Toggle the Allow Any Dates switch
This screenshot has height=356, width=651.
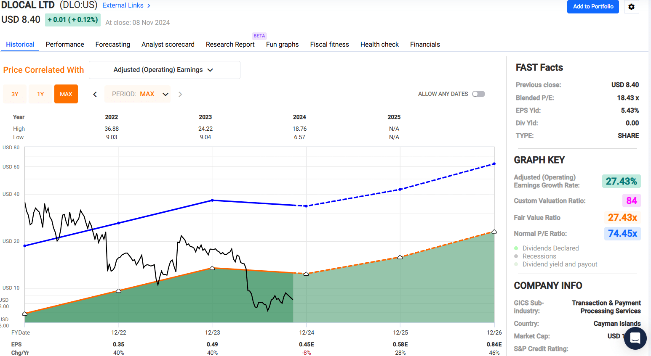(x=478, y=94)
